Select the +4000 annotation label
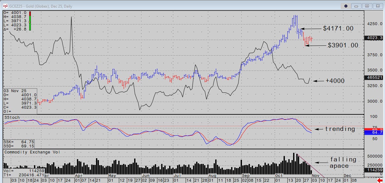Screen dimensions: 385x183 335,81
